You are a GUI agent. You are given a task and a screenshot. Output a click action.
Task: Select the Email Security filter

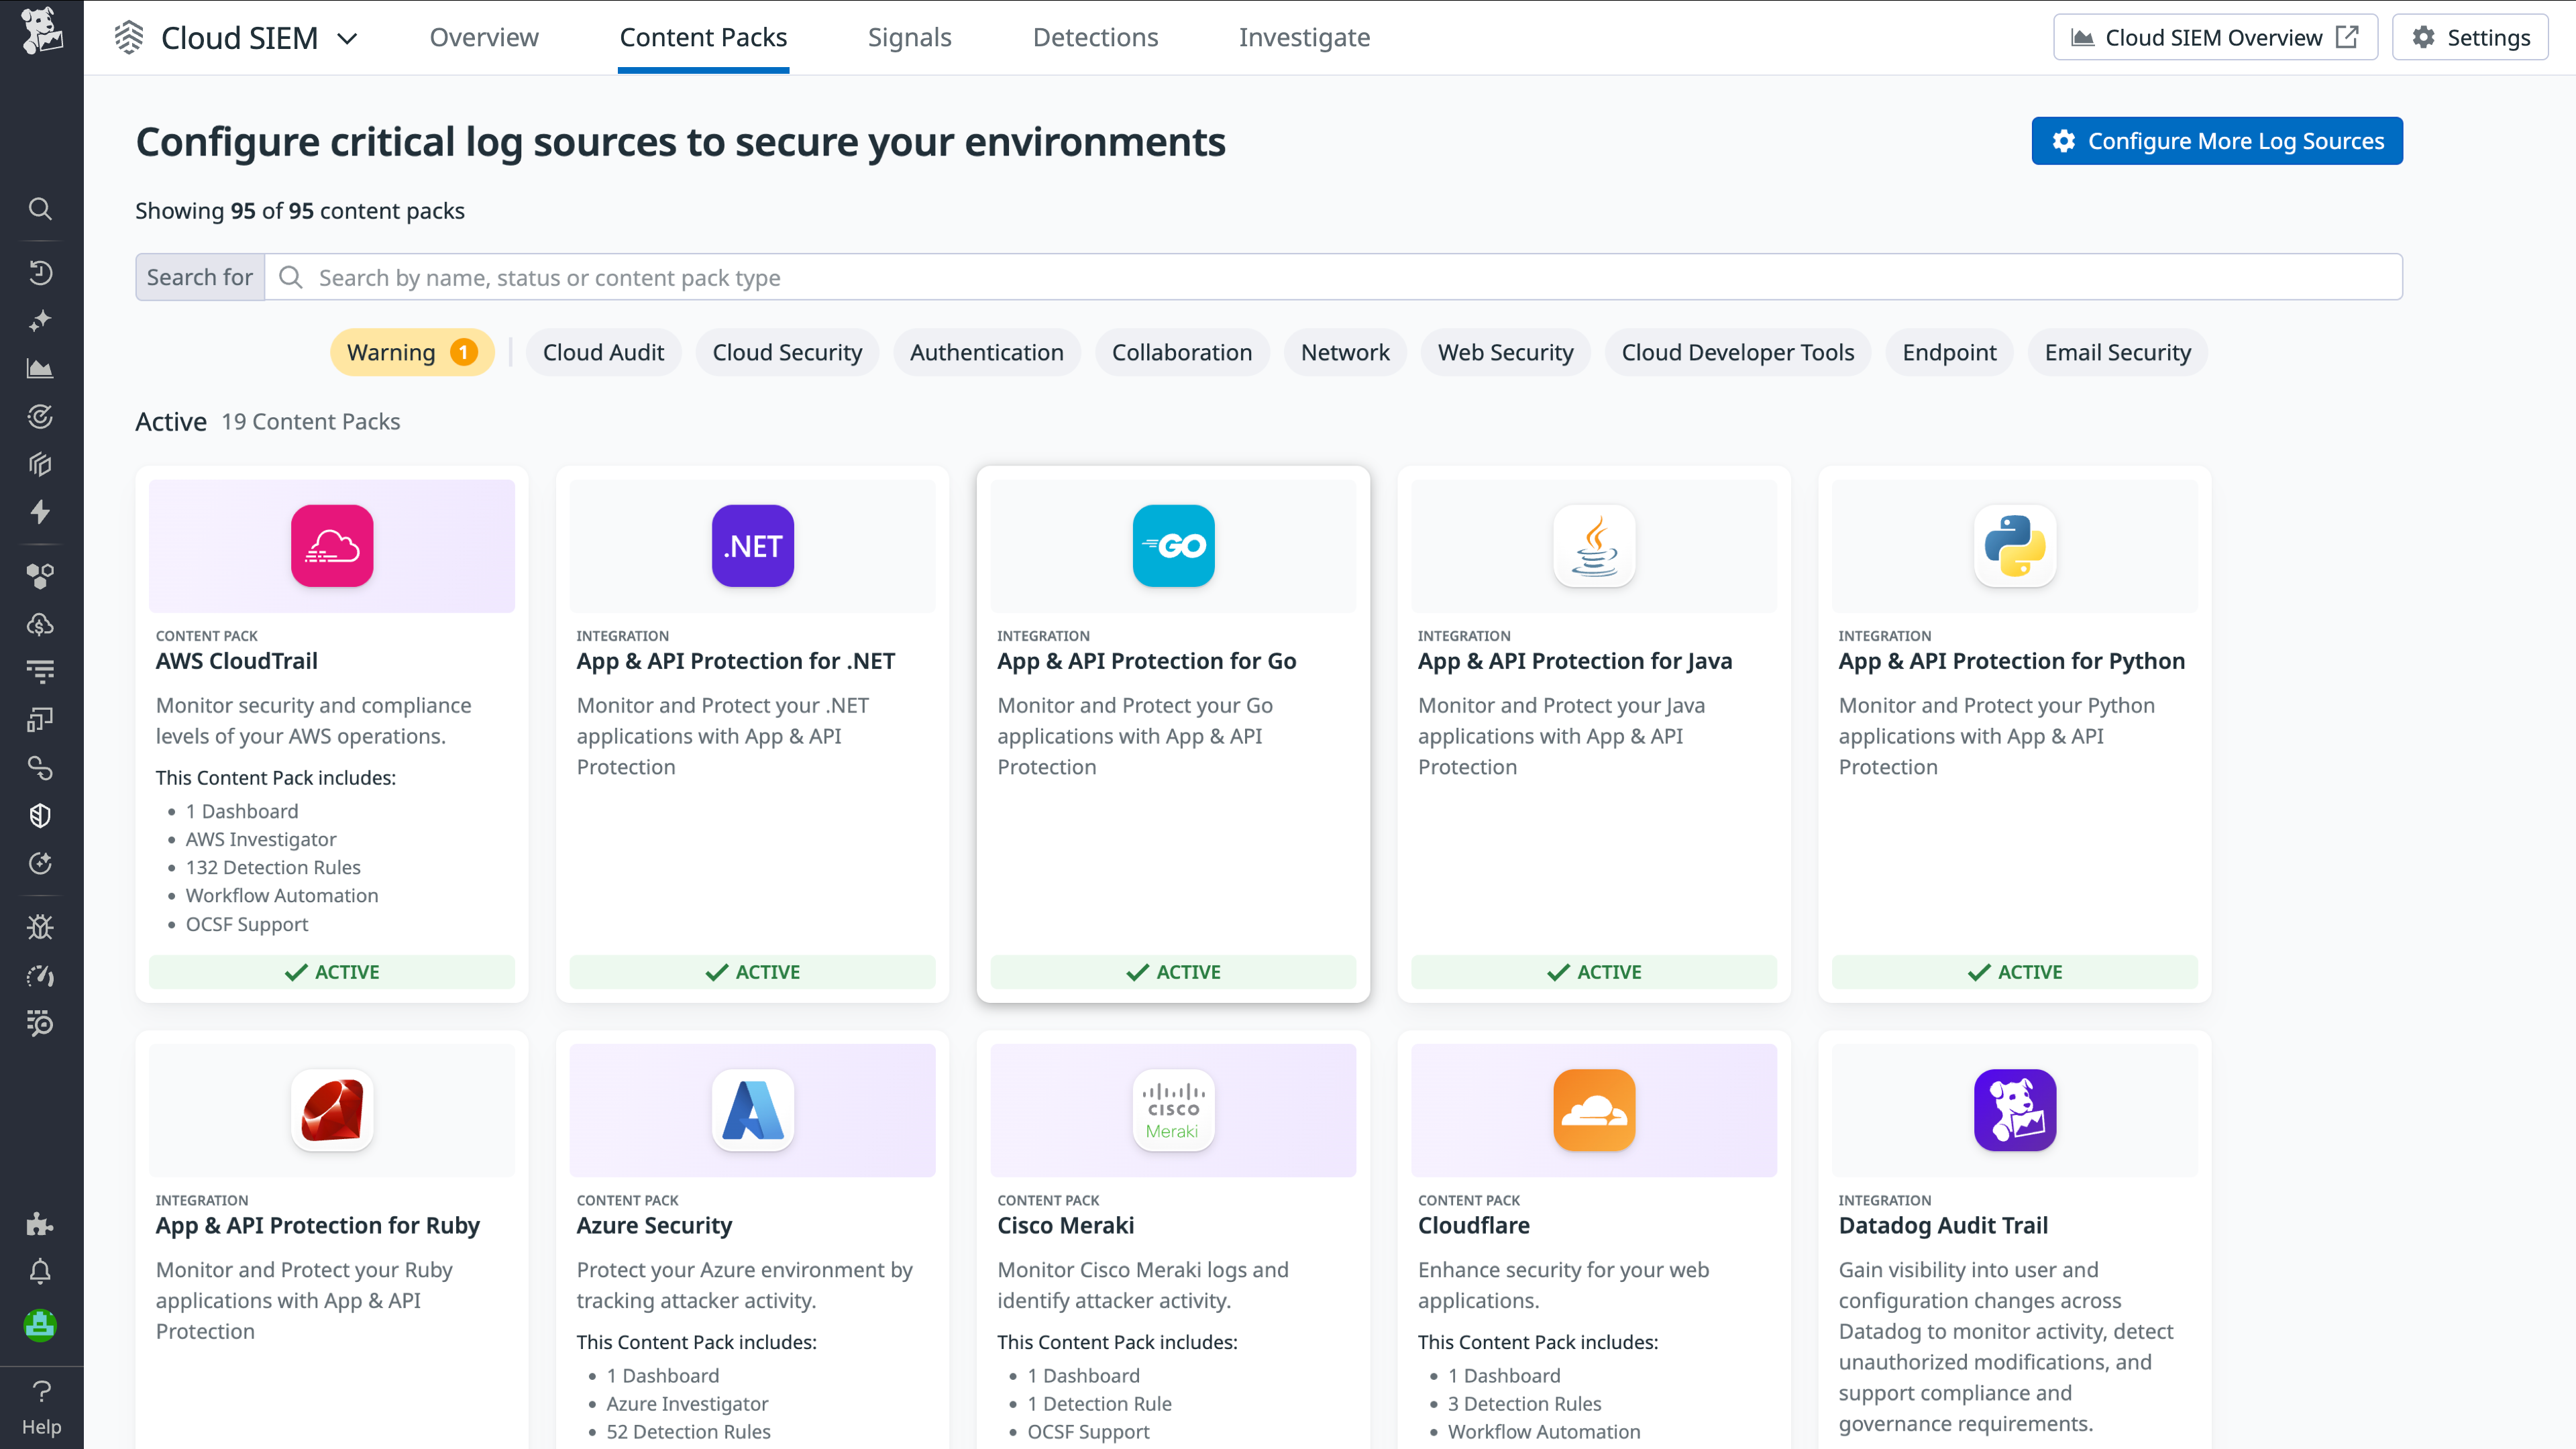tap(2117, 352)
